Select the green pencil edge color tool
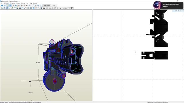Screen dimensions: 184x103 12,8
